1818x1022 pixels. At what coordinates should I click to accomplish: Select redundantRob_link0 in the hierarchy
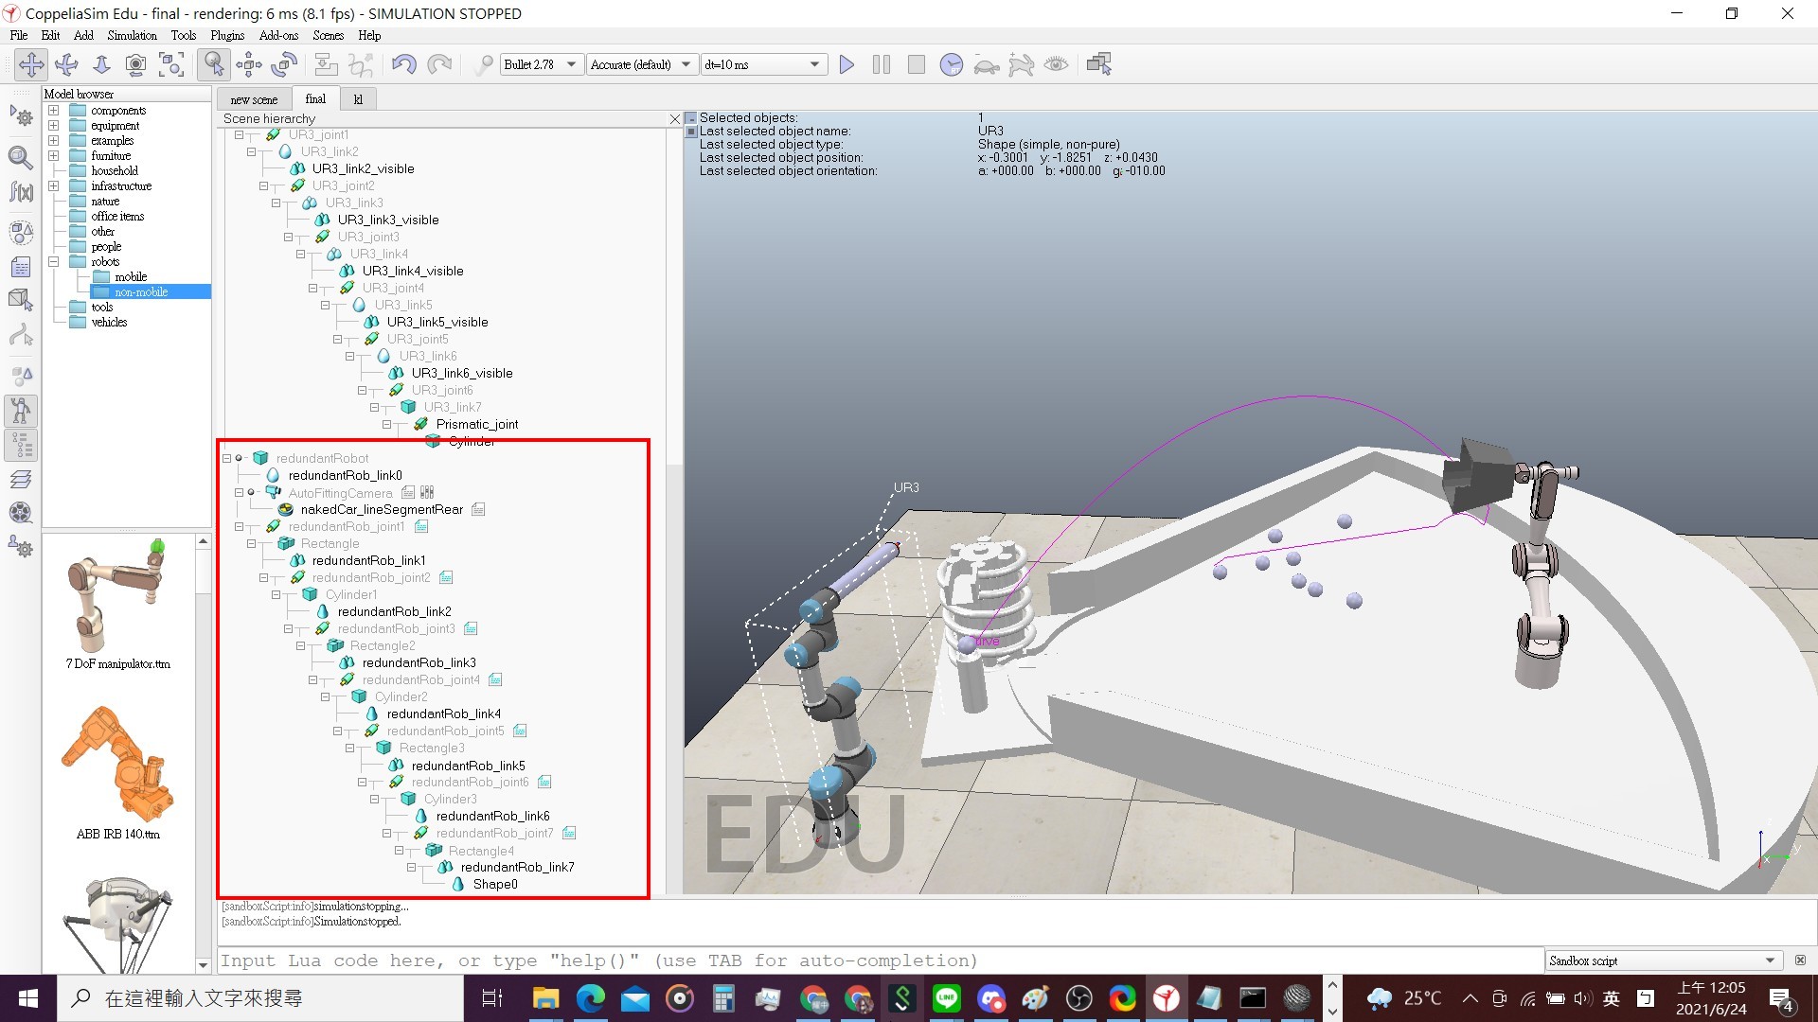pos(345,475)
